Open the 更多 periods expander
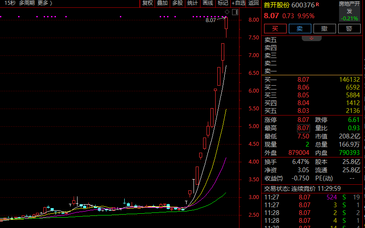 pos(45,3)
